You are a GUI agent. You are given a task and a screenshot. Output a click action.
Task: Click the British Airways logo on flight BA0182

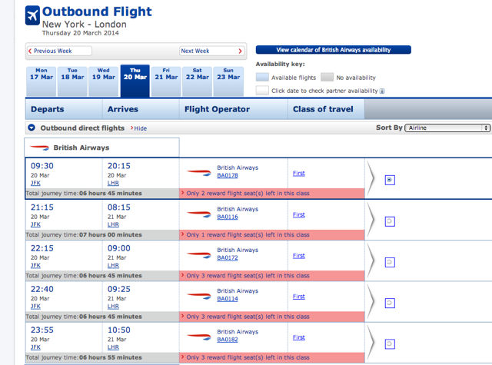(x=199, y=337)
